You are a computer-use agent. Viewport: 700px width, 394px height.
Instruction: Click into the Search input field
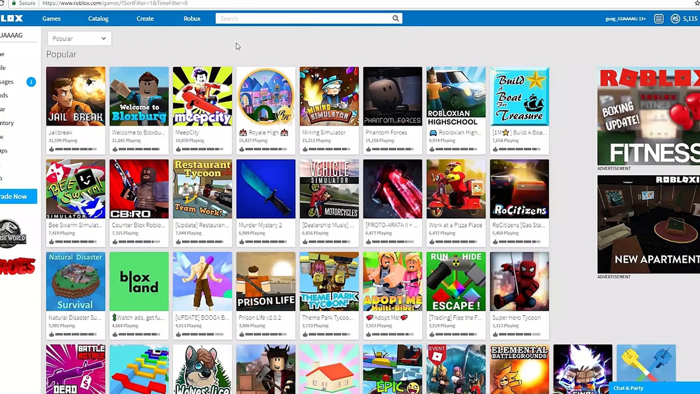(x=303, y=18)
